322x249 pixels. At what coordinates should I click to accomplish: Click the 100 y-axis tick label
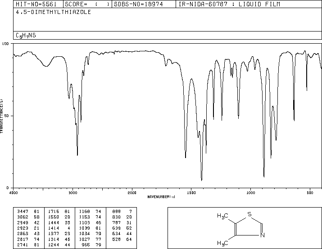[x=5, y=44]
